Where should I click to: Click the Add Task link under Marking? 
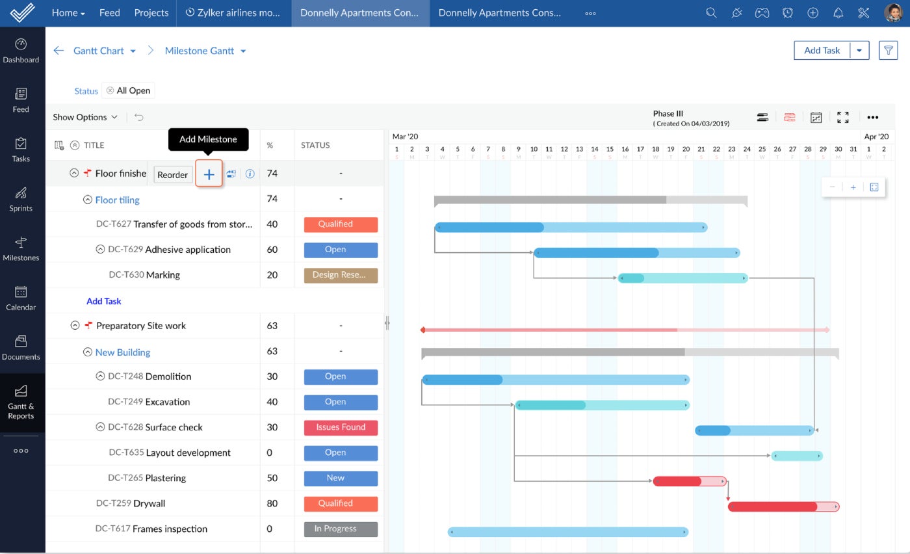pos(104,301)
